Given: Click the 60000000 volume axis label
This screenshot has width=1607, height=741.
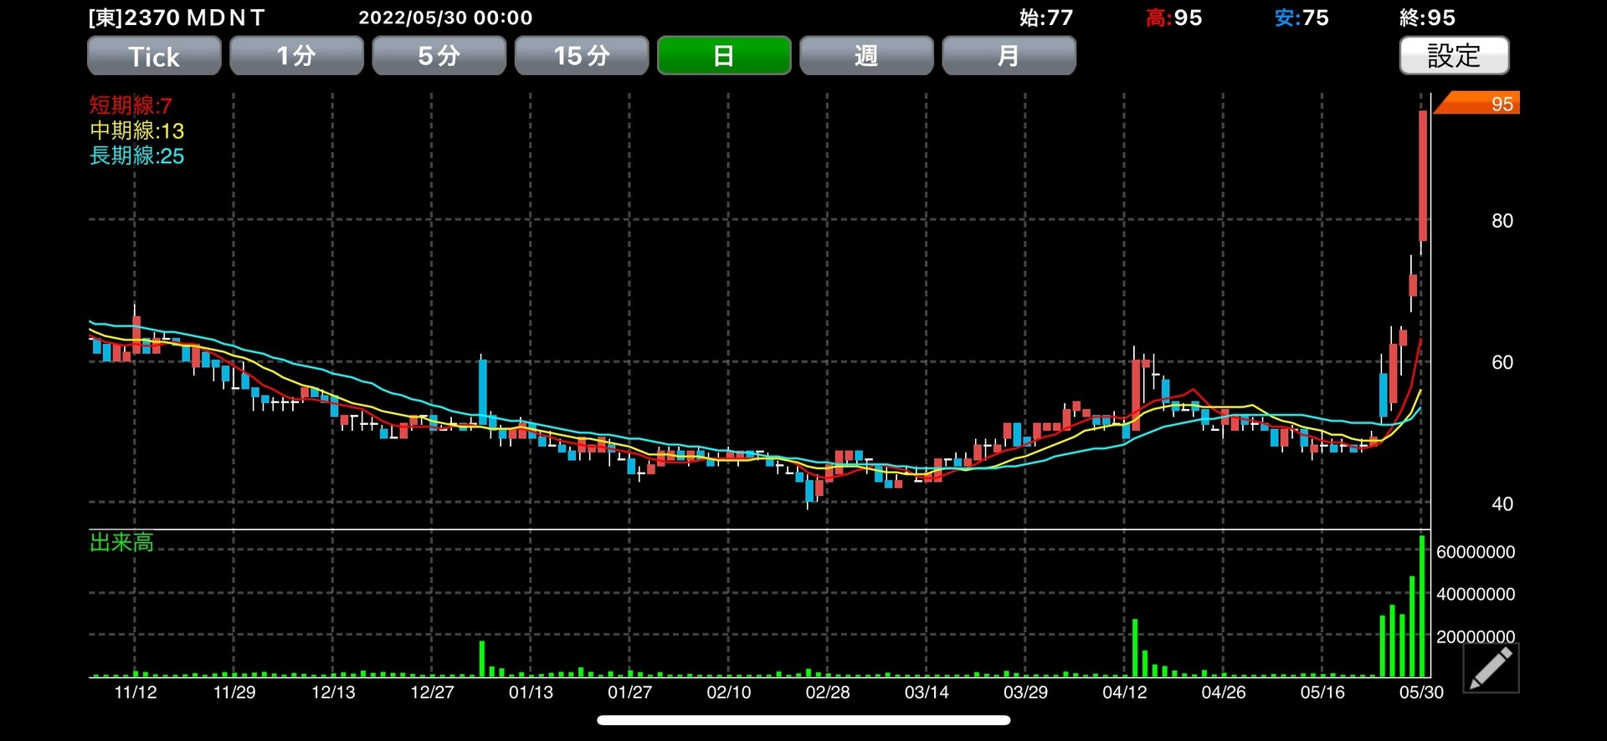Looking at the screenshot, I should click(x=1476, y=552).
